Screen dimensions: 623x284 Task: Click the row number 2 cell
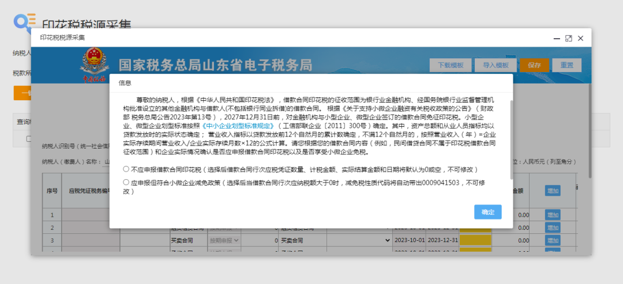click(52, 228)
